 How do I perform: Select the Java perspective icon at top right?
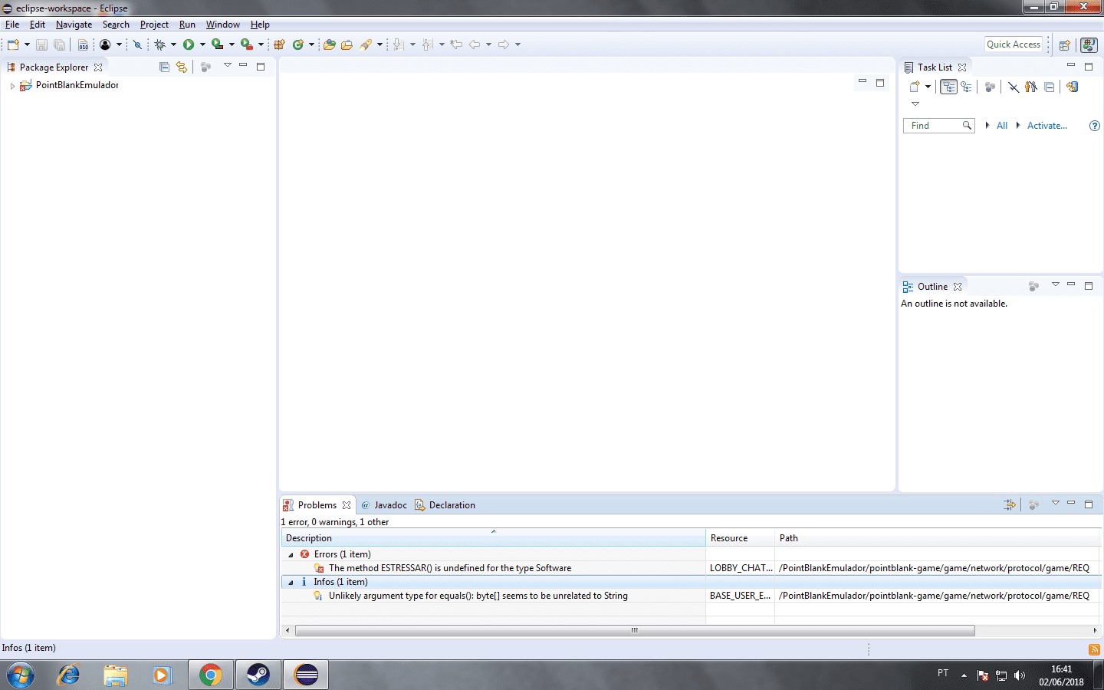click(1089, 45)
